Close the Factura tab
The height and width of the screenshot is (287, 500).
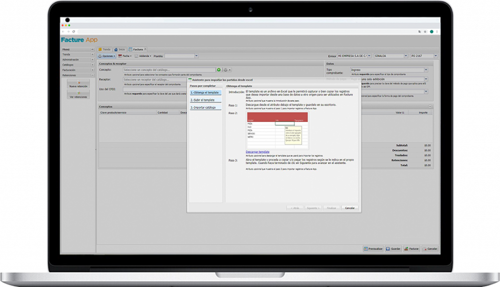click(146, 49)
